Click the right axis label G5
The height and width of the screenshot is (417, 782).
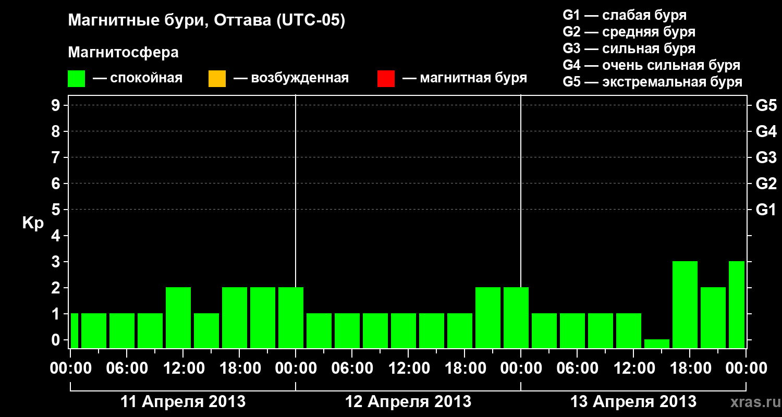tap(766, 106)
